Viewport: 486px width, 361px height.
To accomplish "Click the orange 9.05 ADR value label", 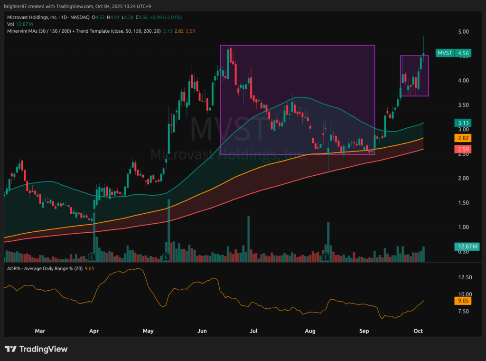I will (x=463, y=301).
